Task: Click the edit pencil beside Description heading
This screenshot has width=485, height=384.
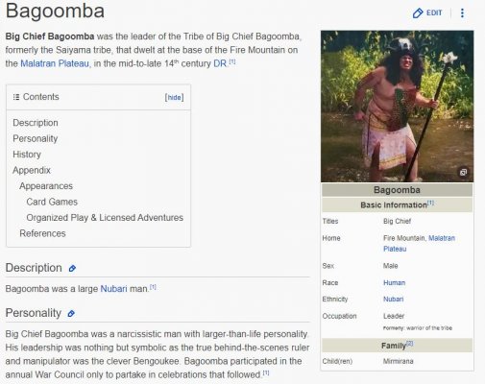Action: tap(72, 269)
